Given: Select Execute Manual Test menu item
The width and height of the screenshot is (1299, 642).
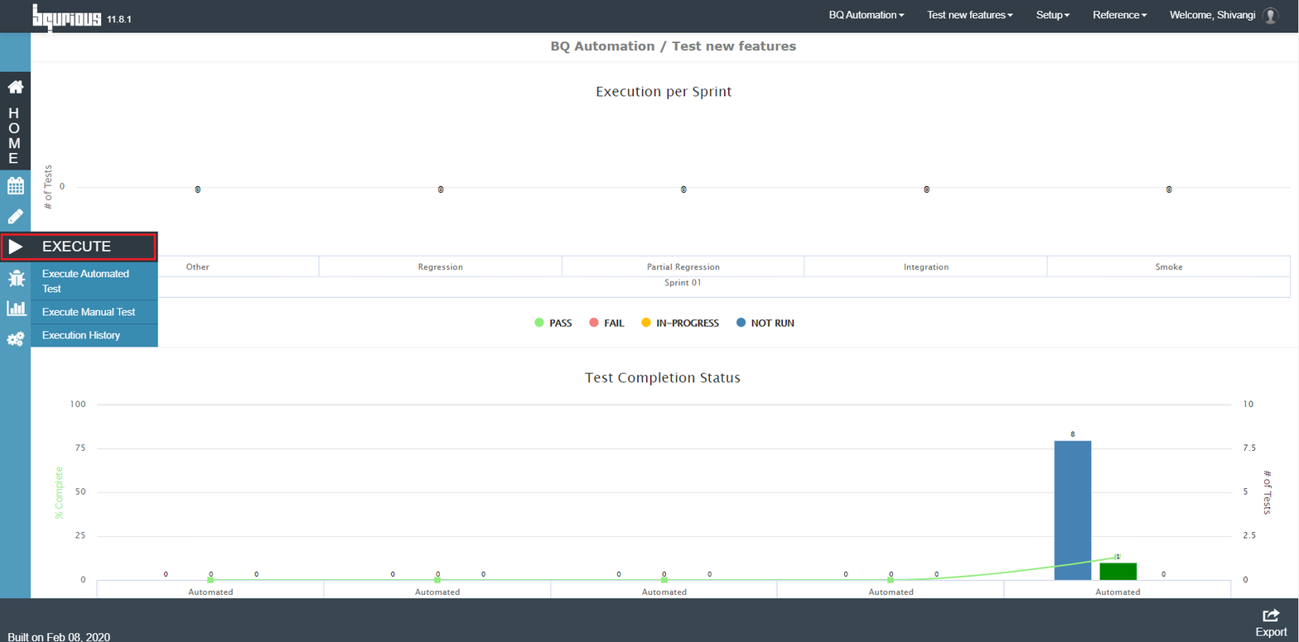Looking at the screenshot, I should point(94,312).
